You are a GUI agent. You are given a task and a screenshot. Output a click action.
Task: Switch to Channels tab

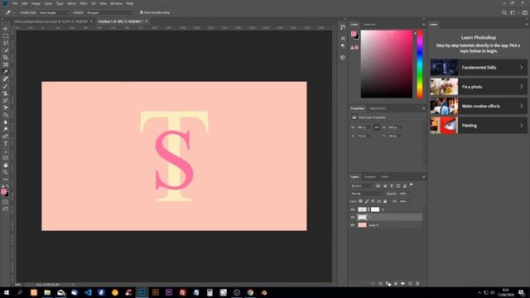tap(369, 176)
